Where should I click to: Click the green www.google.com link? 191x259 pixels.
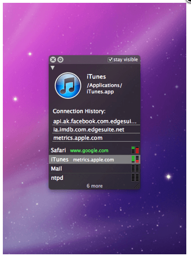(89, 151)
